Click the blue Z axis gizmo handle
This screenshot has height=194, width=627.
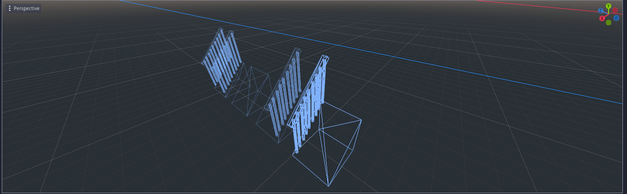click(x=601, y=11)
